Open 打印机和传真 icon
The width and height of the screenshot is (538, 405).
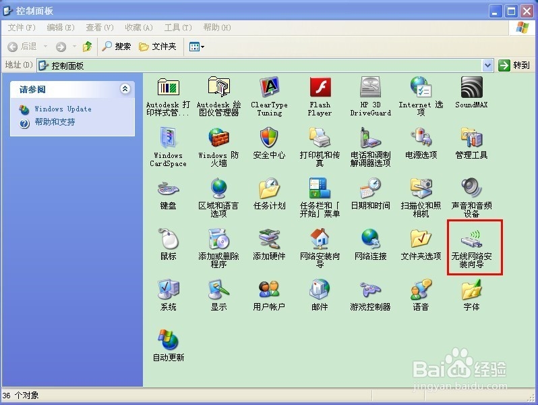(320, 138)
